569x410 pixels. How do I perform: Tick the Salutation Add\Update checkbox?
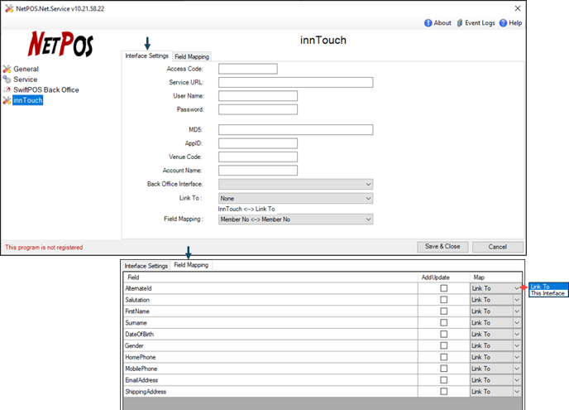[x=443, y=300]
